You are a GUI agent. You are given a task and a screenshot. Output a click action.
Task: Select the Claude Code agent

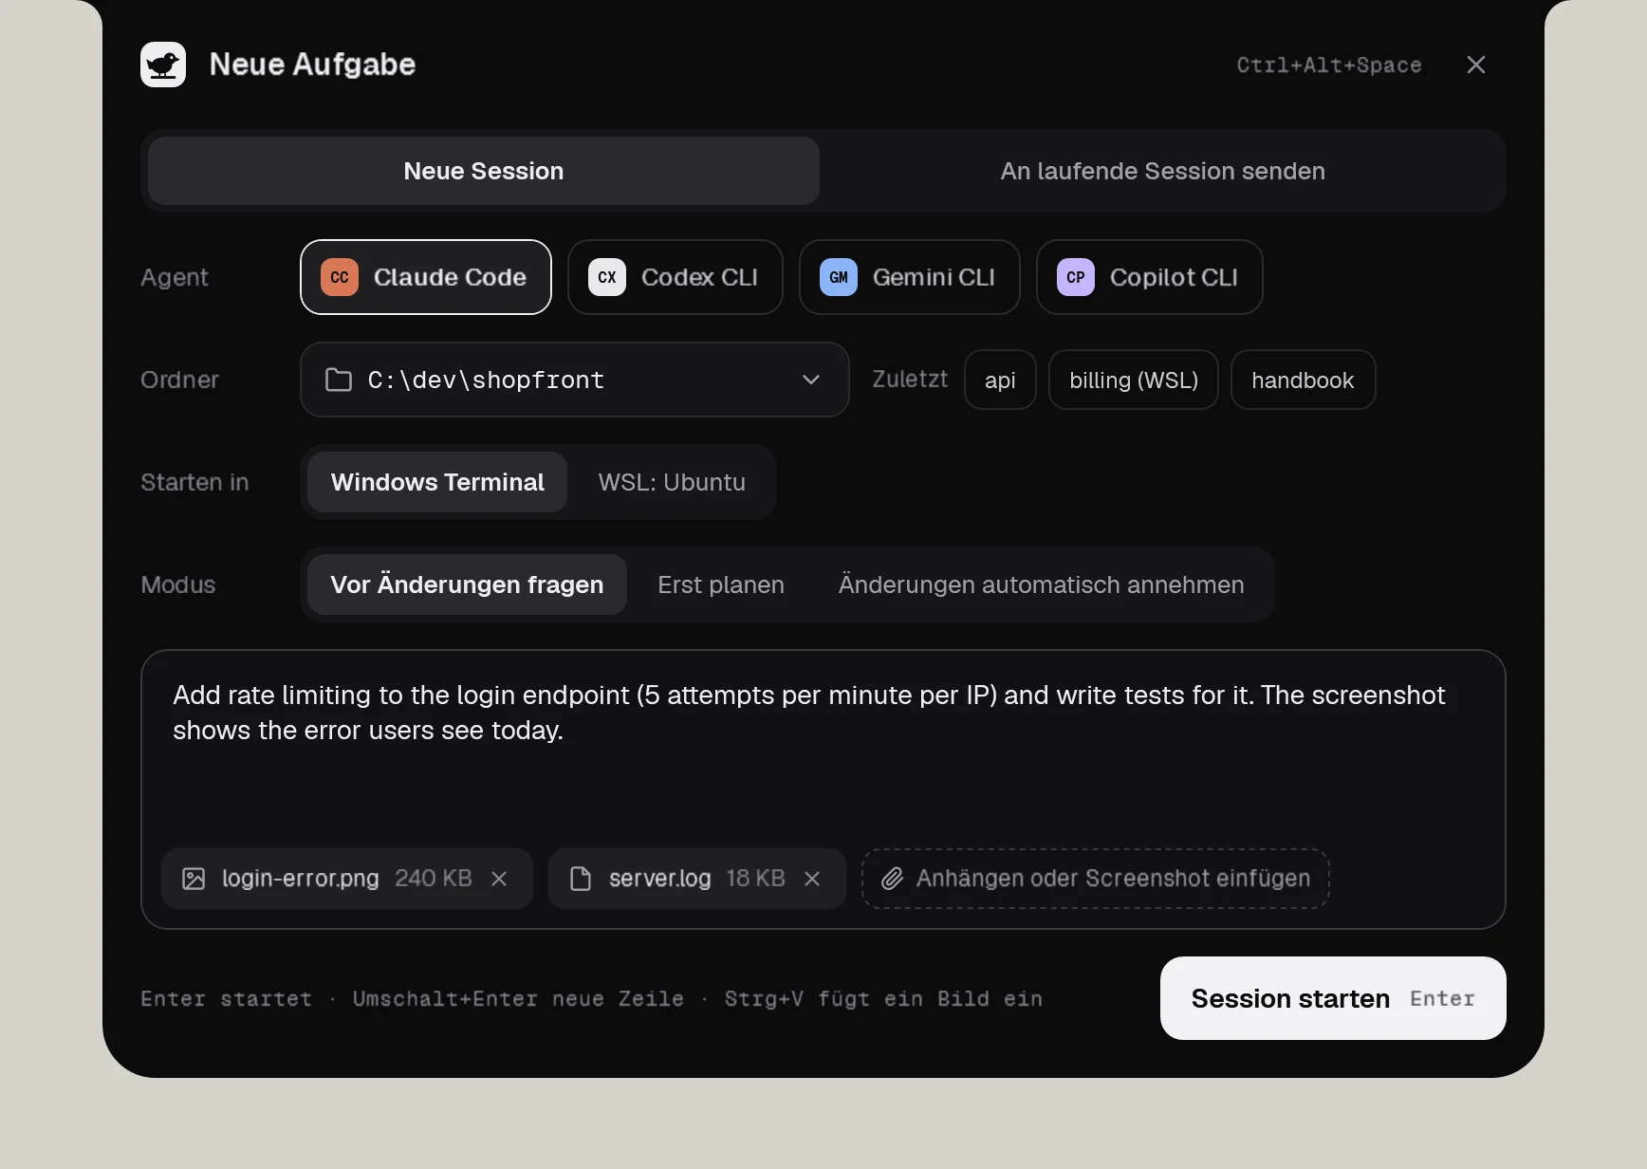point(426,277)
